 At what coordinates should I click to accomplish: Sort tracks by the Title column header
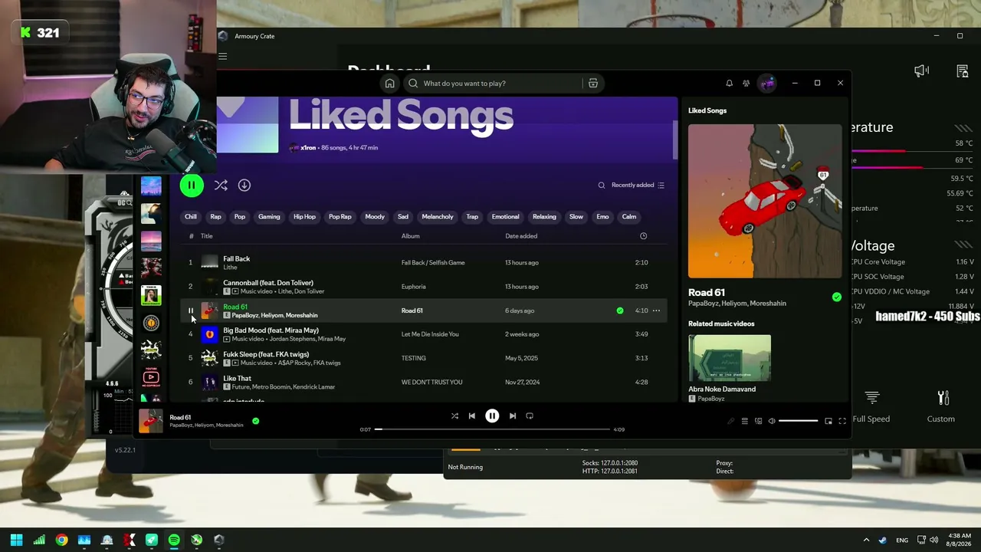207,236
